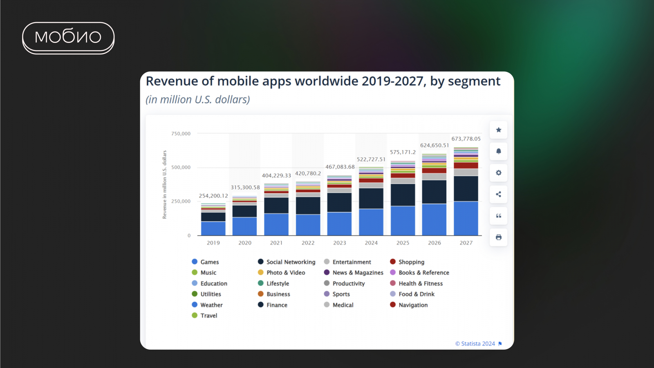Open chart settings gear icon

point(498,173)
